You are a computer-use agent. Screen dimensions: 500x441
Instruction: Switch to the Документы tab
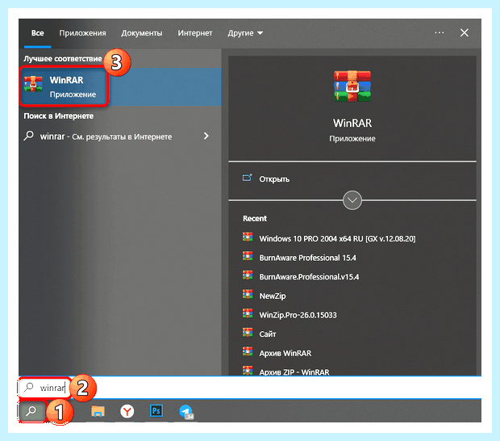[x=142, y=33]
